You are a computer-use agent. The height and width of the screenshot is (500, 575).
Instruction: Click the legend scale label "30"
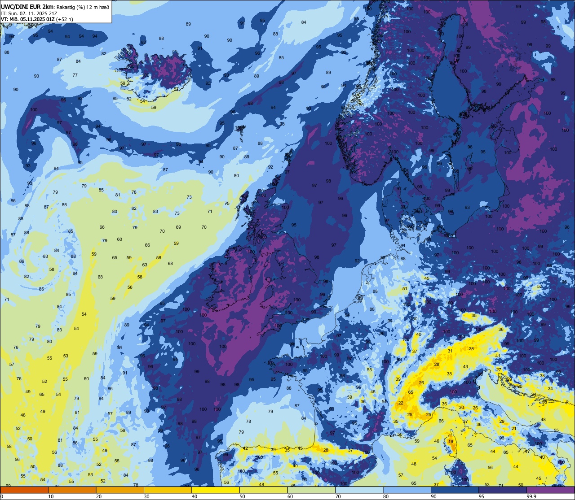(x=146, y=496)
